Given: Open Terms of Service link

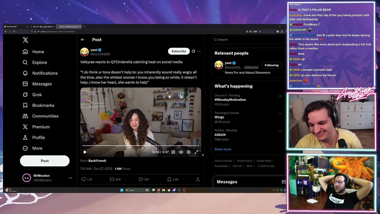Looking at the screenshot, I should point(223,161).
